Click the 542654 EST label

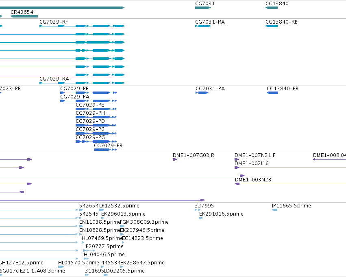pyautogui.click(x=89, y=206)
